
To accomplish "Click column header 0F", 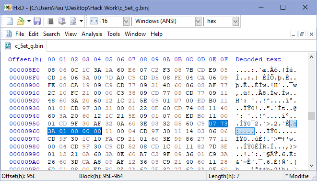I will click(224, 59).
